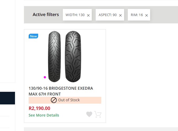The width and height of the screenshot is (178, 131).
Task: Open See More Details link
Action: click(x=44, y=115)
